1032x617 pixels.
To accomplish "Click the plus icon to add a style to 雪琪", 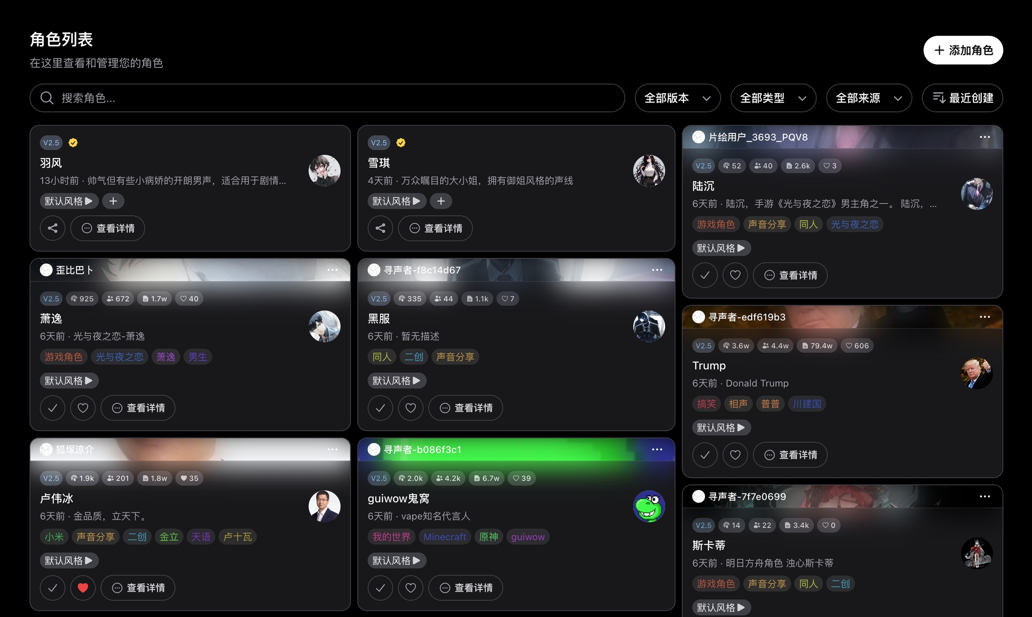I will (x=441, y=201).
